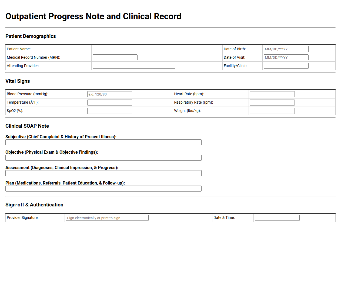Click the 'Date & Time:' label
The height and width of the screenshot is (303, 341).
tap(224, 218)
